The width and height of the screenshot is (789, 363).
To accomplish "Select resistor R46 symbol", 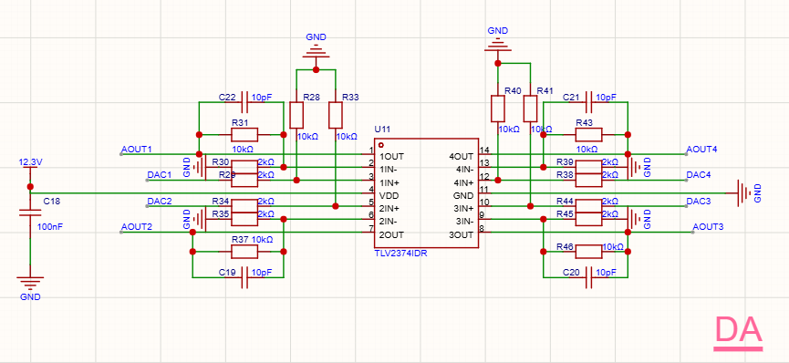I will (x=588, y=251).
